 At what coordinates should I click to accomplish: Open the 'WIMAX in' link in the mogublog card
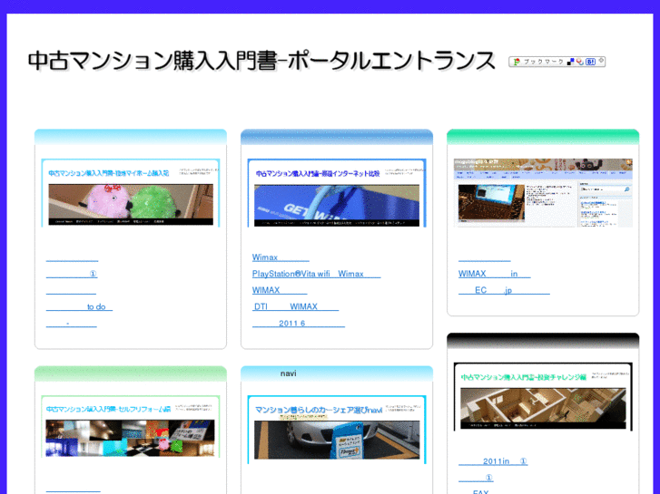[495, 274]
